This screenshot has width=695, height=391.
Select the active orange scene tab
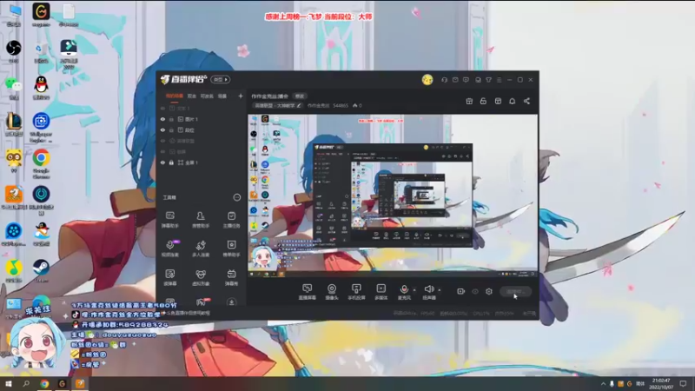[x=175, y=96]
